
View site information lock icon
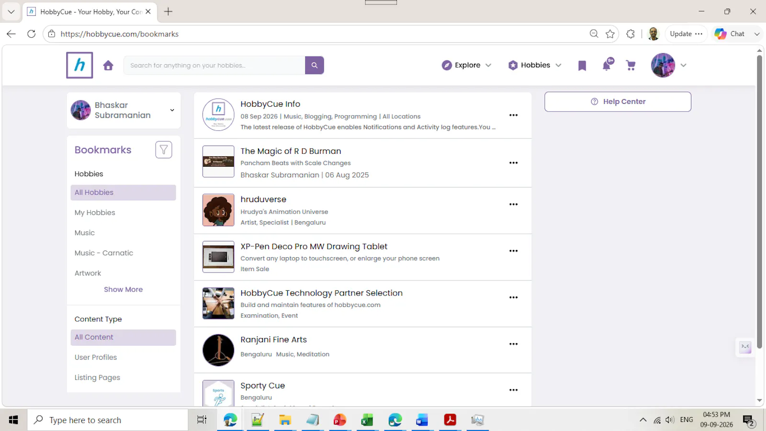52,34
